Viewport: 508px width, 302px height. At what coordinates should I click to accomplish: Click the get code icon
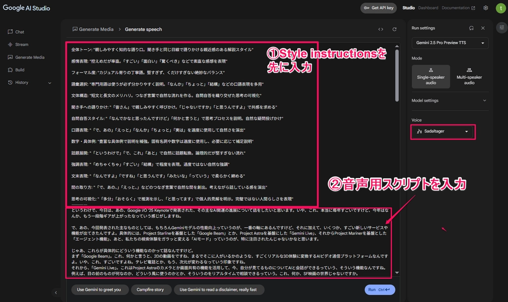[381, 29]
